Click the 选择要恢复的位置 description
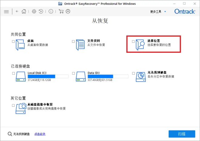 (x=159, y=45)
